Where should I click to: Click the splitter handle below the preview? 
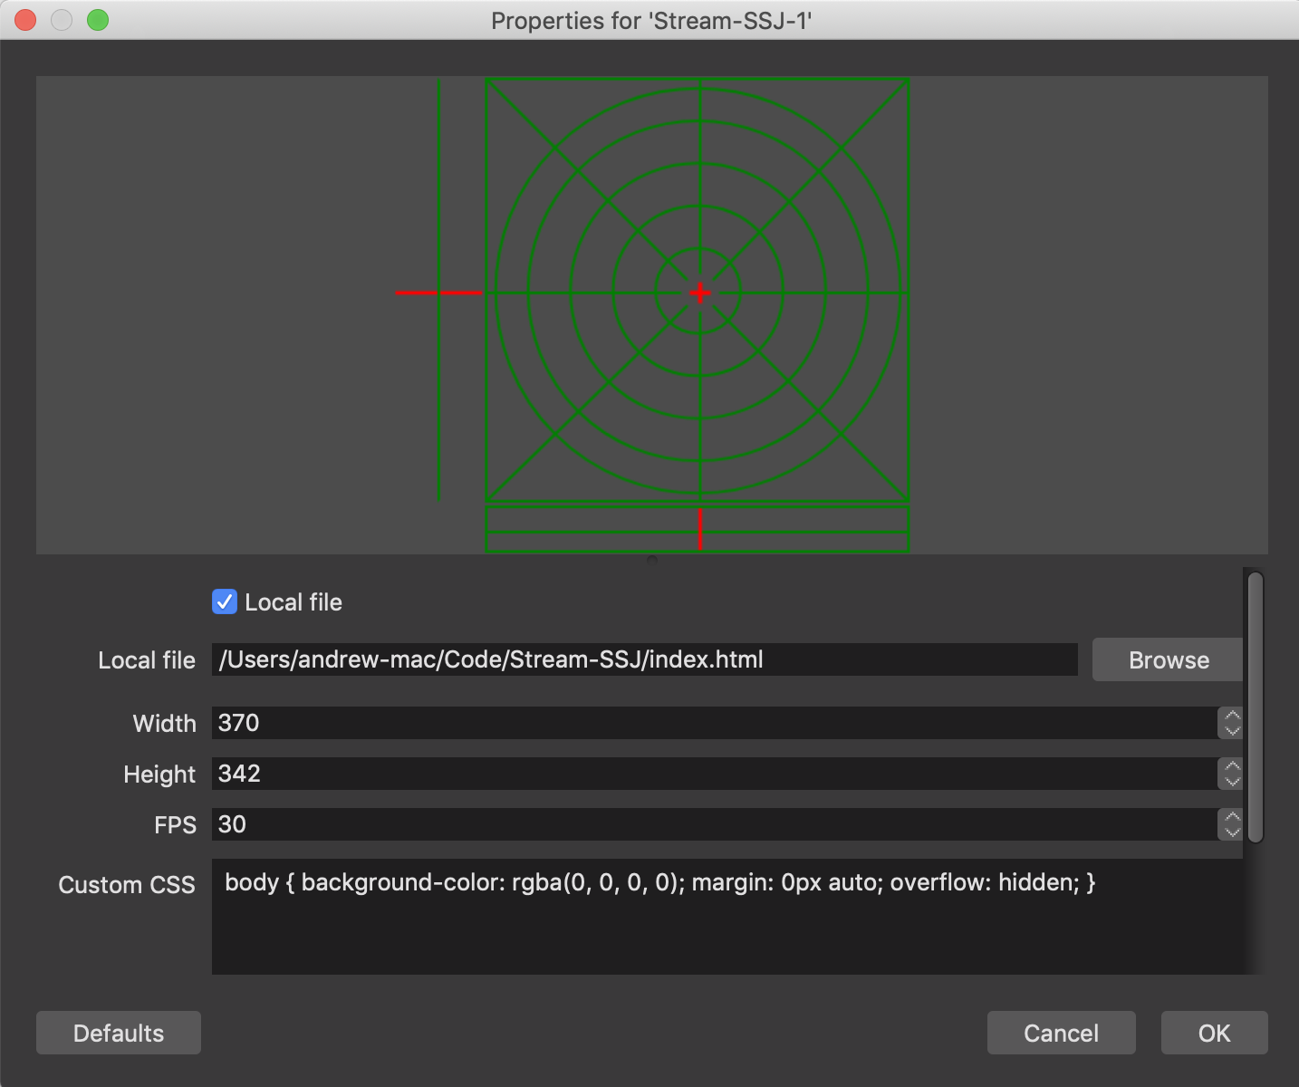tap(652, 560)
